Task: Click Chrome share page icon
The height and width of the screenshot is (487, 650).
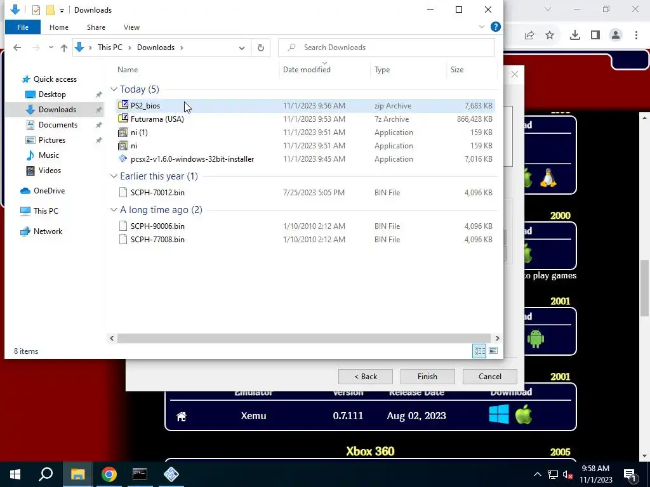Action: click(529, 36)
